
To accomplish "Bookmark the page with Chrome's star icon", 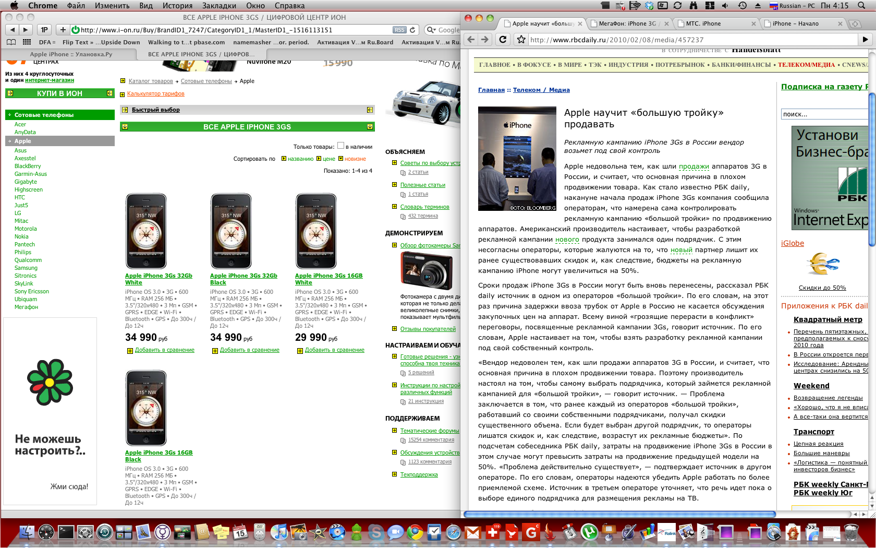I will point(521,40).
